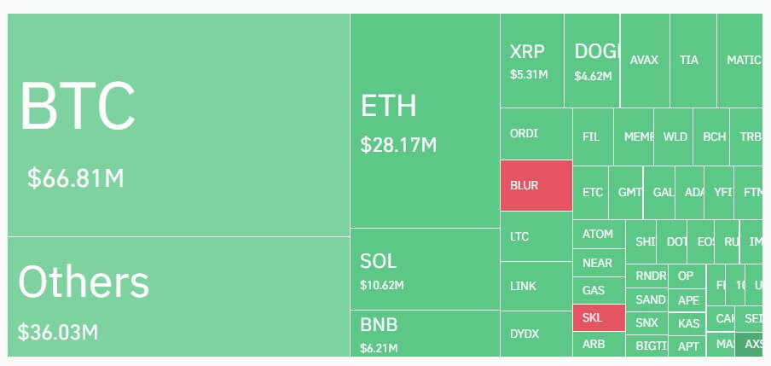Click the SOL $10.62M tile

[425, 269]
